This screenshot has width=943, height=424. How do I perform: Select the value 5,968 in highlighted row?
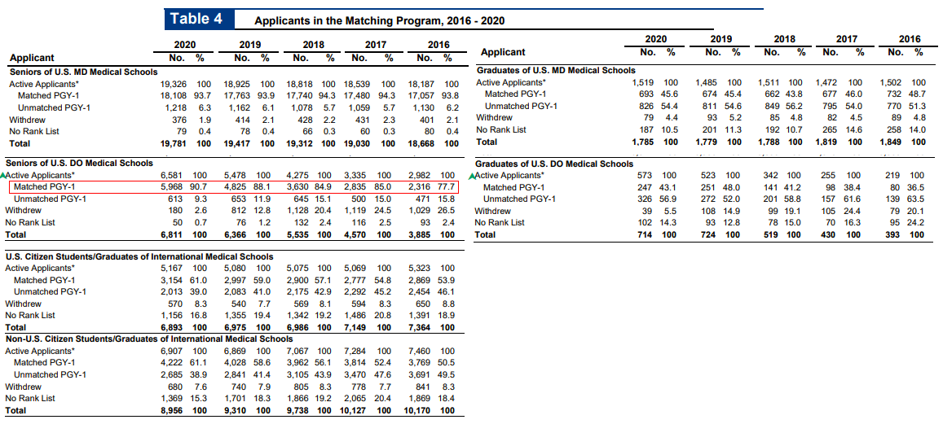click(x=171, y=187)
